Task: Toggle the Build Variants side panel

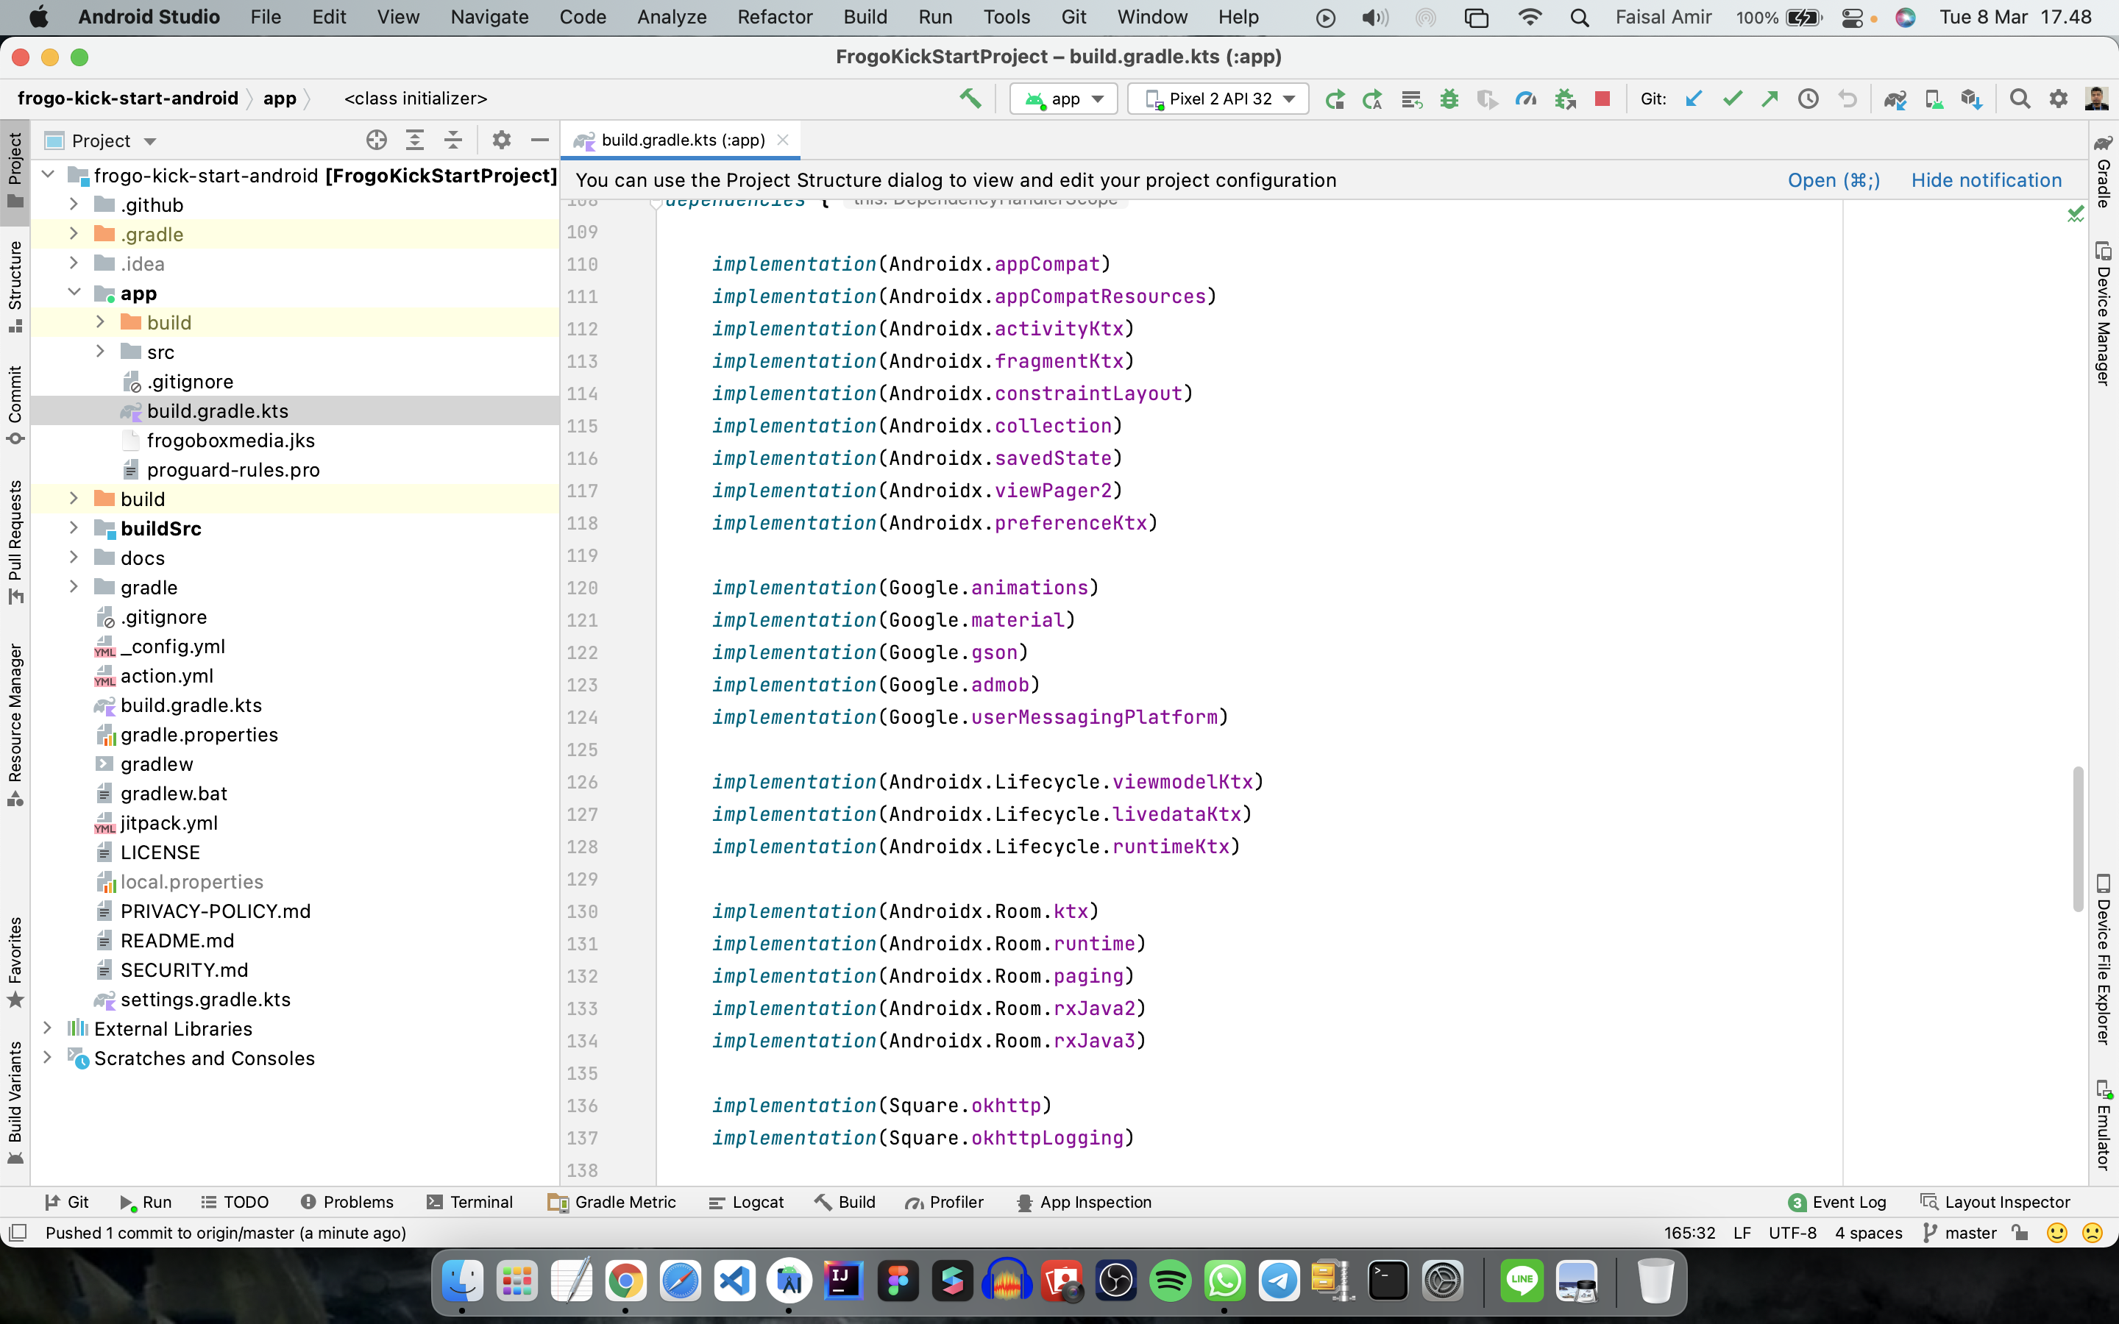Action: coord(15,1100)
